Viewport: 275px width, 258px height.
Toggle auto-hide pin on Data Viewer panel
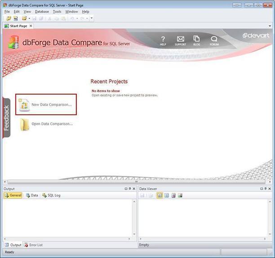pyautogui.click(x=266, y=188)
